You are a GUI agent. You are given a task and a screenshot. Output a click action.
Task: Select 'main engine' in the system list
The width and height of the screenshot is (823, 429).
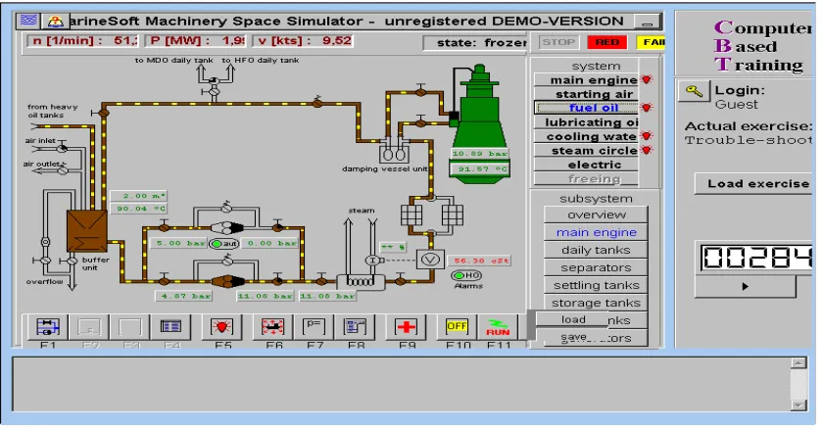pyautogui.click(x=586, y=79)
